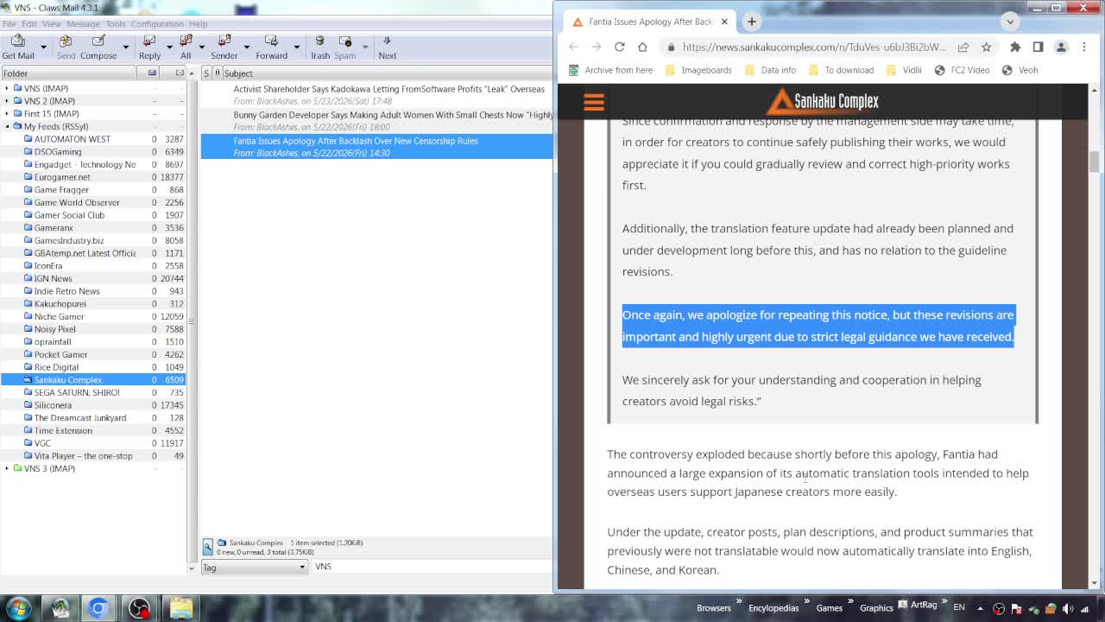Click the Sankaku Complex site logo
1105x622 pixels.
[x=822, y=102]
